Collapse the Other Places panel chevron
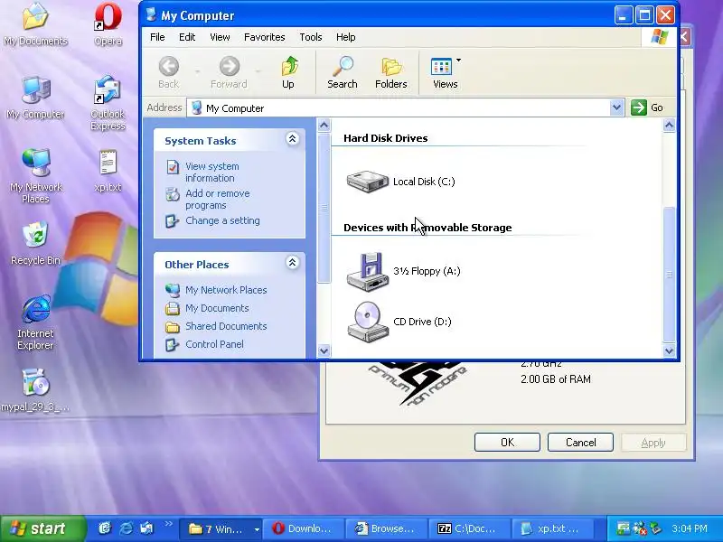The height and width of the screenshot is (542, 723). click(292, 262)
